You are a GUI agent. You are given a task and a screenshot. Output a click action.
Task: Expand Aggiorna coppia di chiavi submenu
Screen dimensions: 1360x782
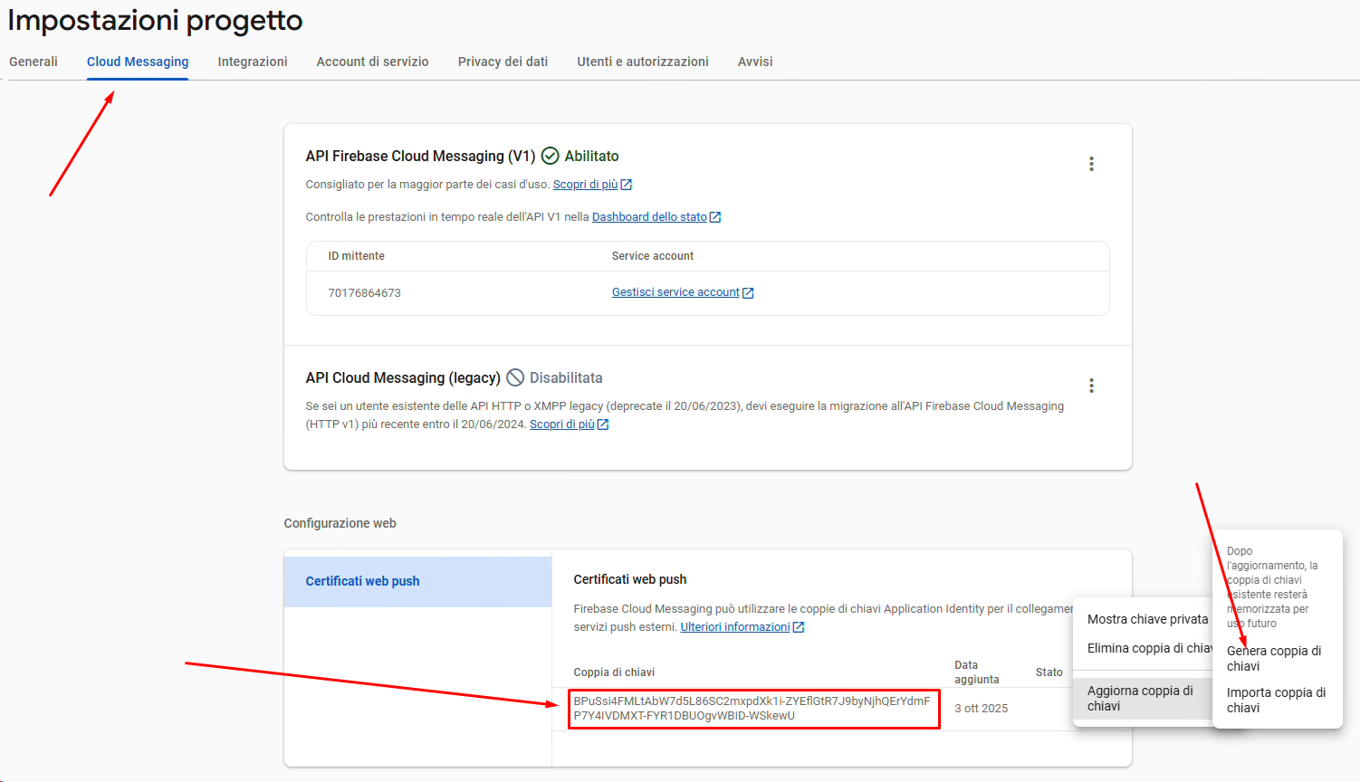[1140, 698]
